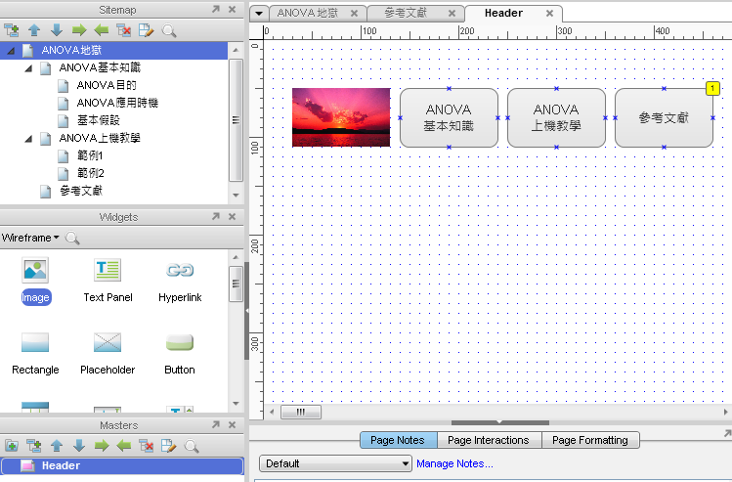
Task: Select 基本假設 page in Sitemap
Action: (x=99, y=120)
